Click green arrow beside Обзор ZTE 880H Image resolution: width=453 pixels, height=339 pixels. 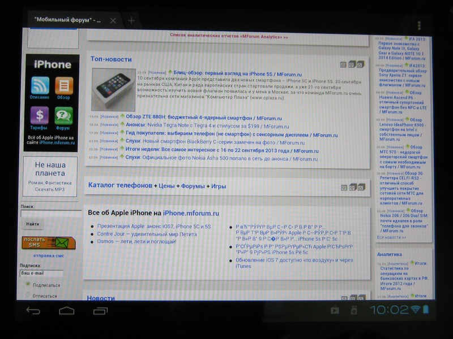click(122, 116)
